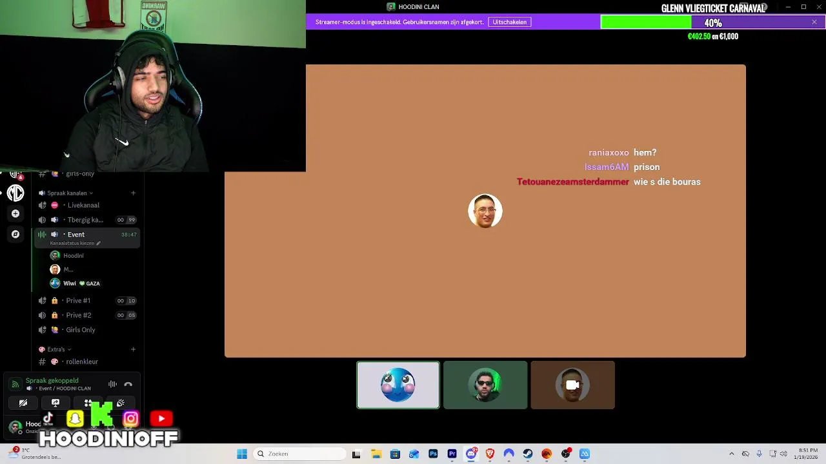826x464 pixels.
Task: Edit channel status pencil under Event
Action: (x=98, y=243)
